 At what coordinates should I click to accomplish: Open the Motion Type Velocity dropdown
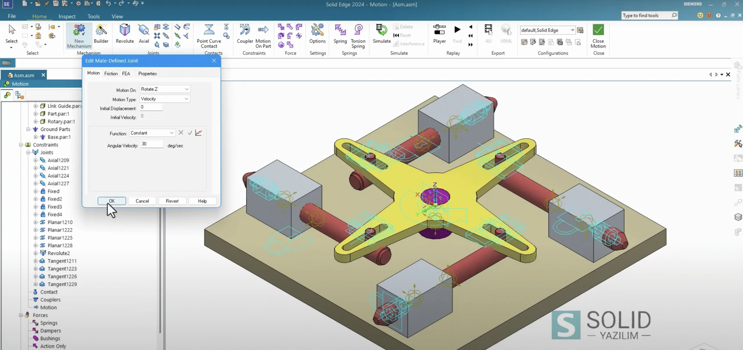point(165,99)
